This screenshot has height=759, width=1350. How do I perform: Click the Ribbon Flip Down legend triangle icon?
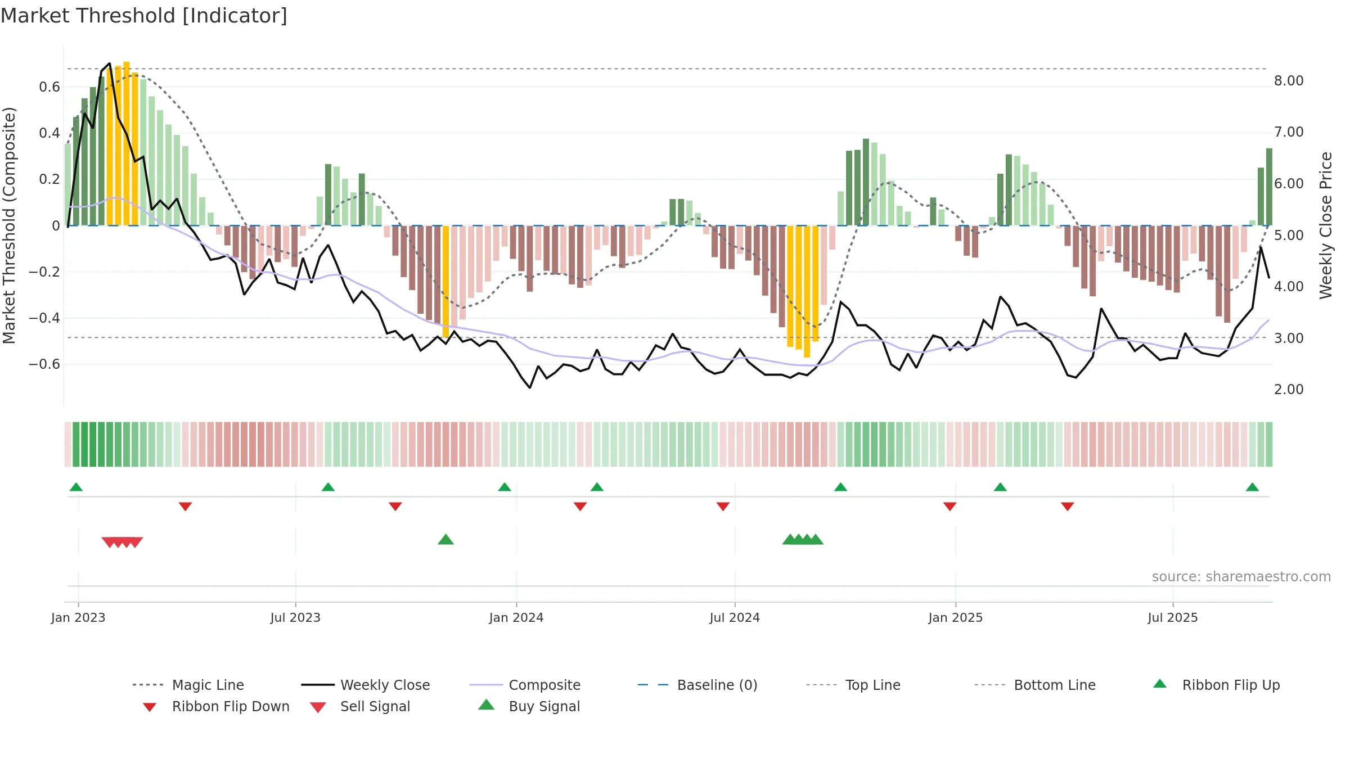[150, 707]
